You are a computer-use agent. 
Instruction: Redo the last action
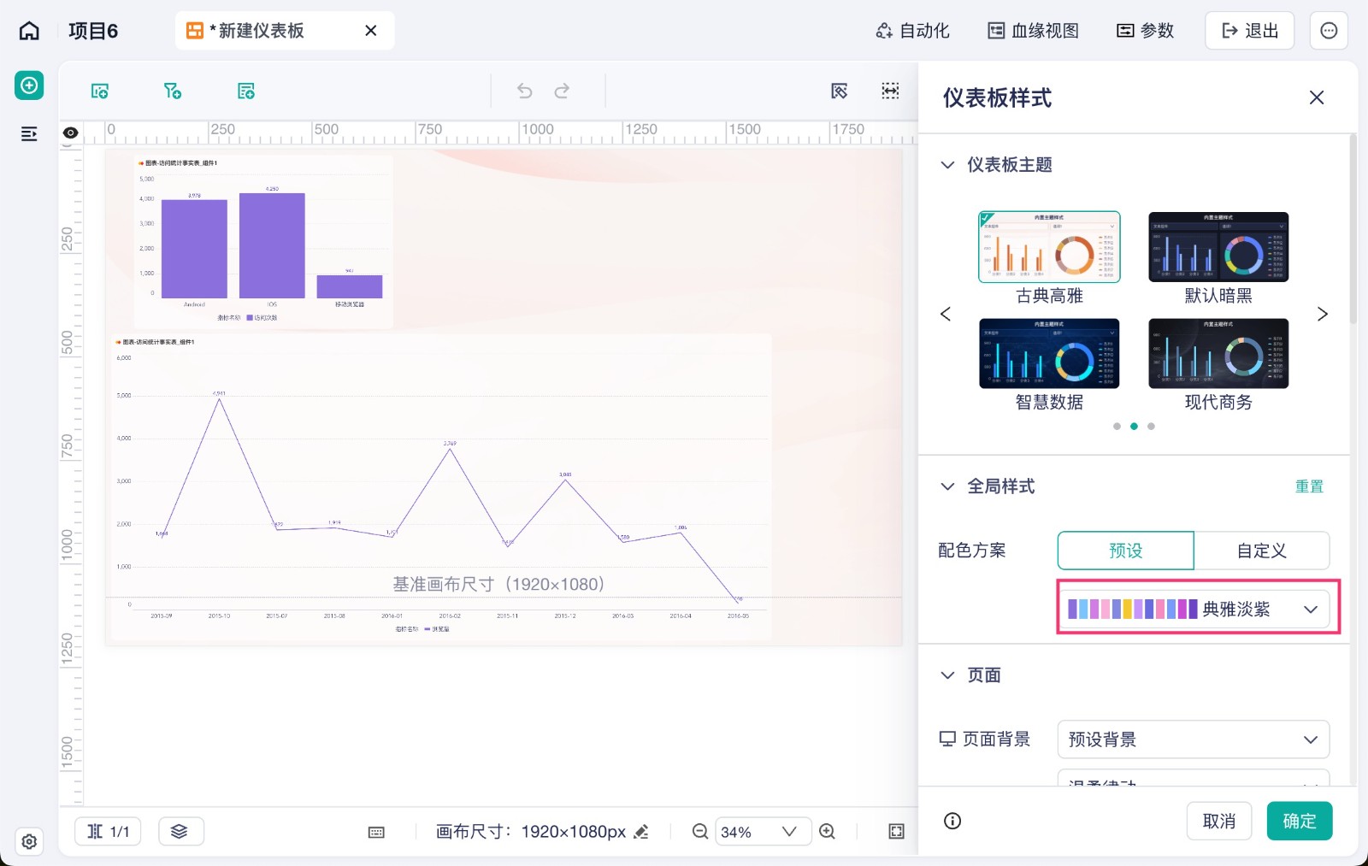coord(562,91)
